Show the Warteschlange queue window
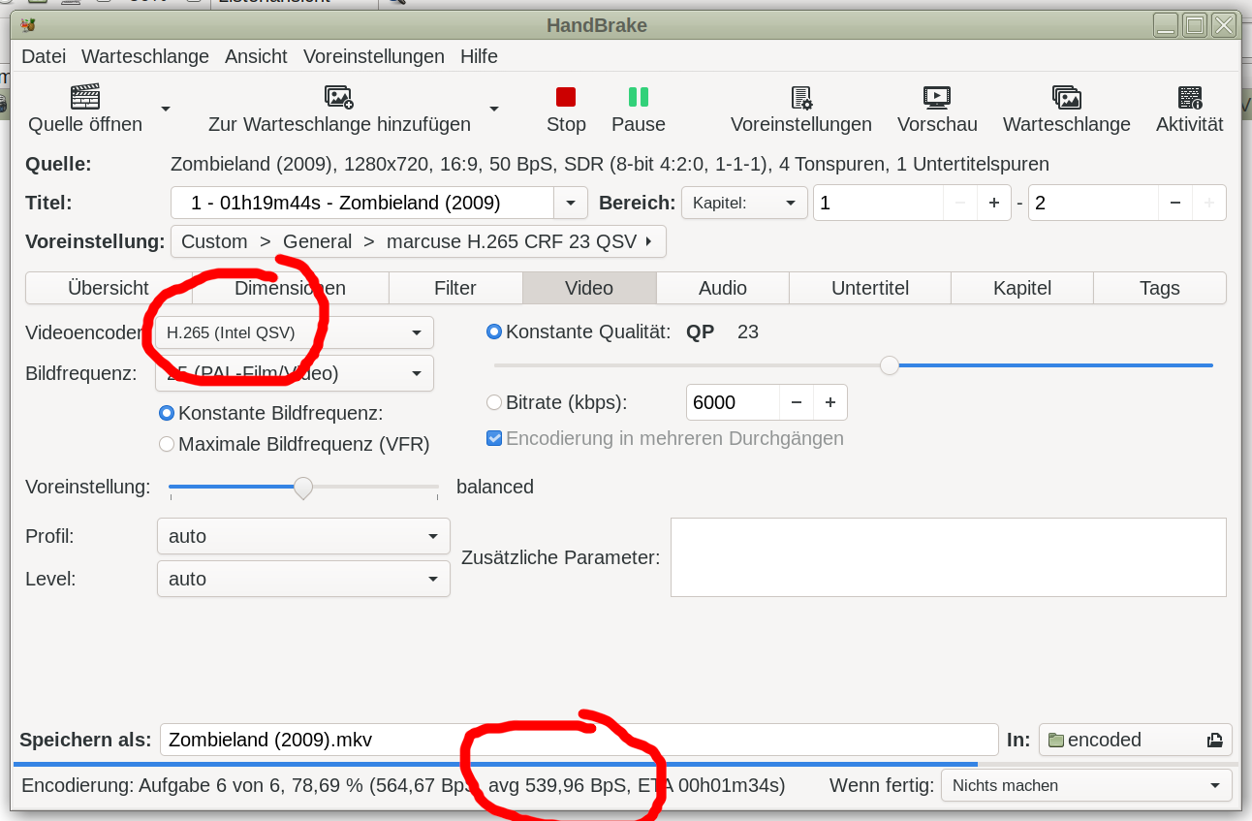Screen dimensions: 1252x821 click(x=1066, y=97)
